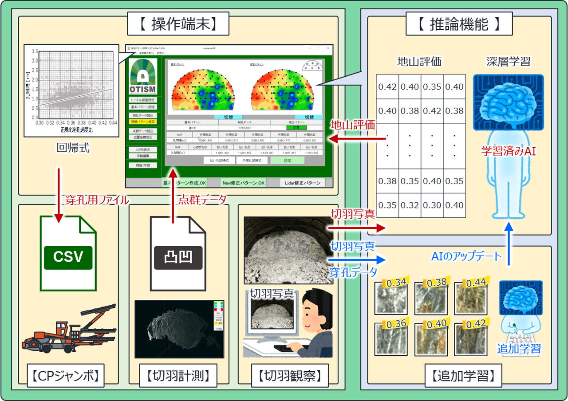Click the light green 設定 button

[x=288, y=161]
